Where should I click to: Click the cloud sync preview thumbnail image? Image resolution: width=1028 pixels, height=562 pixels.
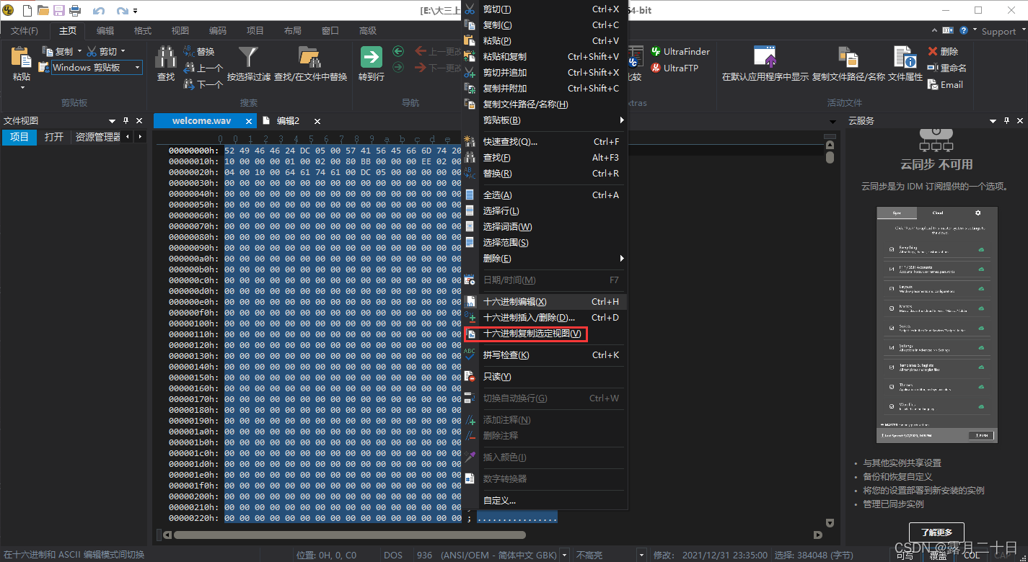pyautogui.click(x=937, y=324)
